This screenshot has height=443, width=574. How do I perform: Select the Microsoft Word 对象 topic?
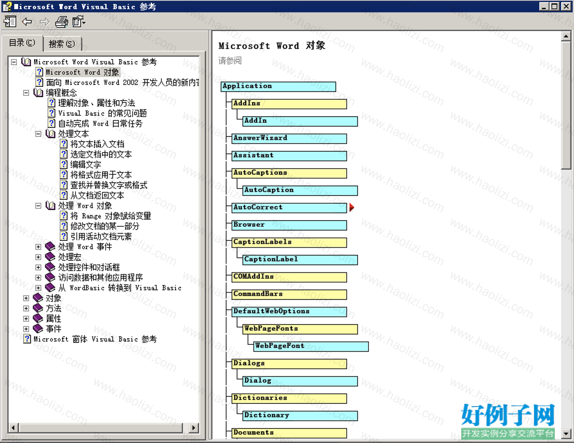(x=82, y=72)
